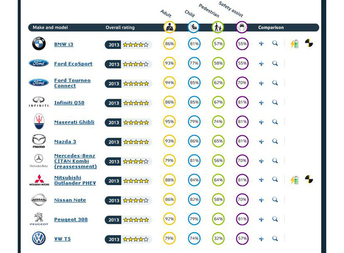Screen dimensions: 344x253
Task: Open the Peugeot 308 link
Action: pos(70,220)
